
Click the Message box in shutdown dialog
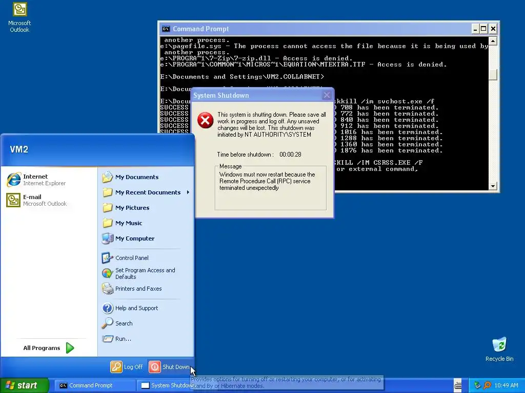tap(271, 188)
